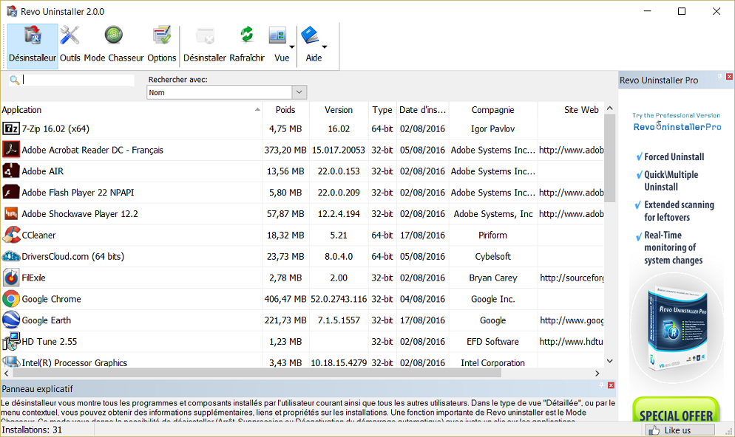Image resolution: width=735 pixels, height=437 pixels.
Task: Click the 'Google Chrome' program name
Action: click(51, 299)
